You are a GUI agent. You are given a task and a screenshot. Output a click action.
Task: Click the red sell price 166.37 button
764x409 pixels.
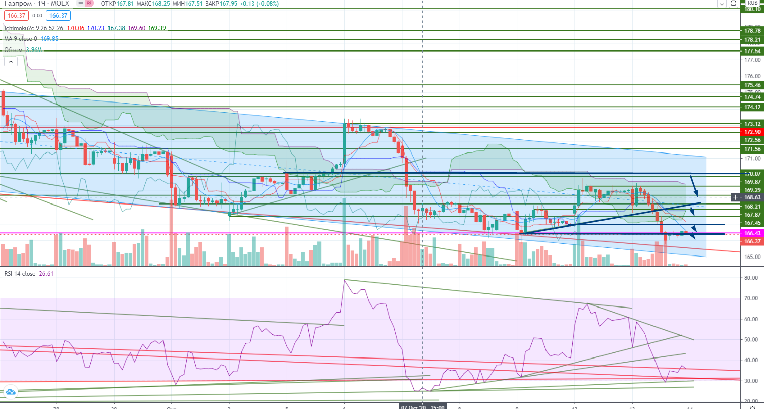(x=17, y=16)
